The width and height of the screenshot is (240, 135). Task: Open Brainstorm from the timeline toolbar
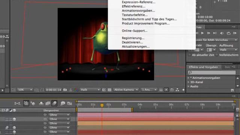[x=63, y=103]
